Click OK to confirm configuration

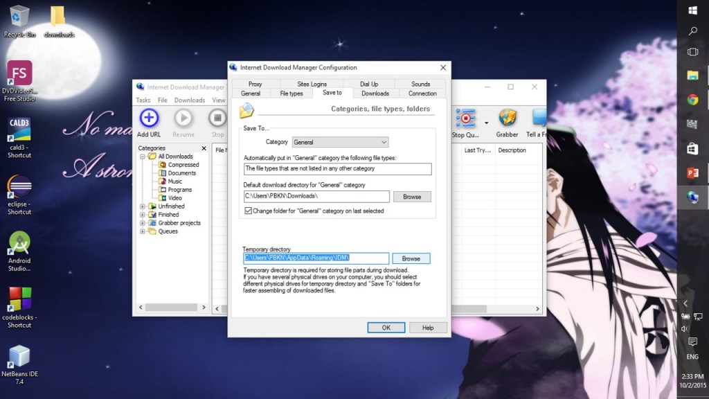[386, 328]
